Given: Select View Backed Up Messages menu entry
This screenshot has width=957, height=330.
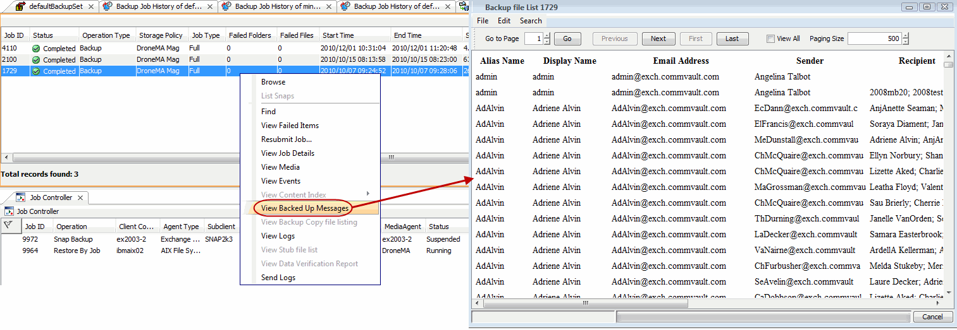Looking at the screenshot, I should tap(305, 208).
